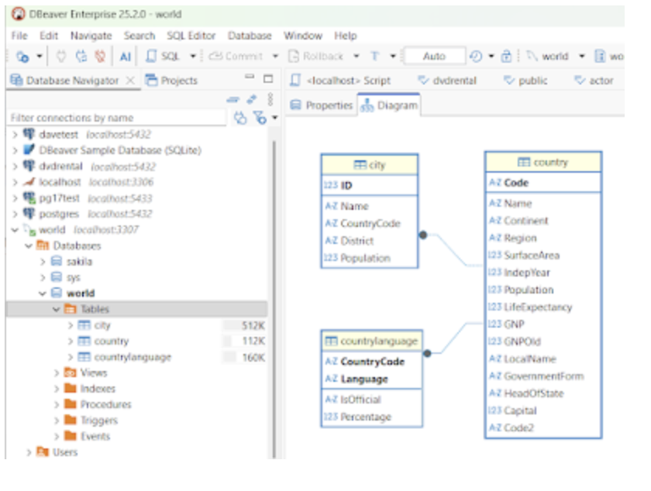Click the red Disconnect icon in toolbar
The image size is (651, 491).
tap(100, 56)
